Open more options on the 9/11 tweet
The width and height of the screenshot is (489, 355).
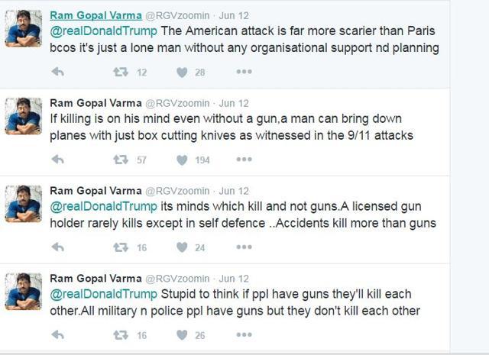(x=244, y=160)
